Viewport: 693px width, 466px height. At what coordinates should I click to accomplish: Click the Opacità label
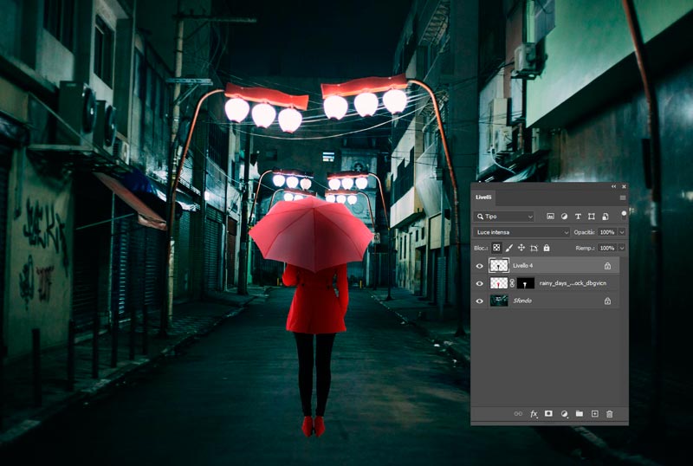(584, 232)
